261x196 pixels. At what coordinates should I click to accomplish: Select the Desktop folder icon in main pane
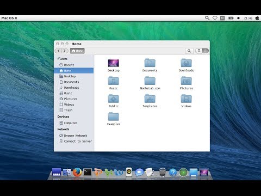(114, 63)
